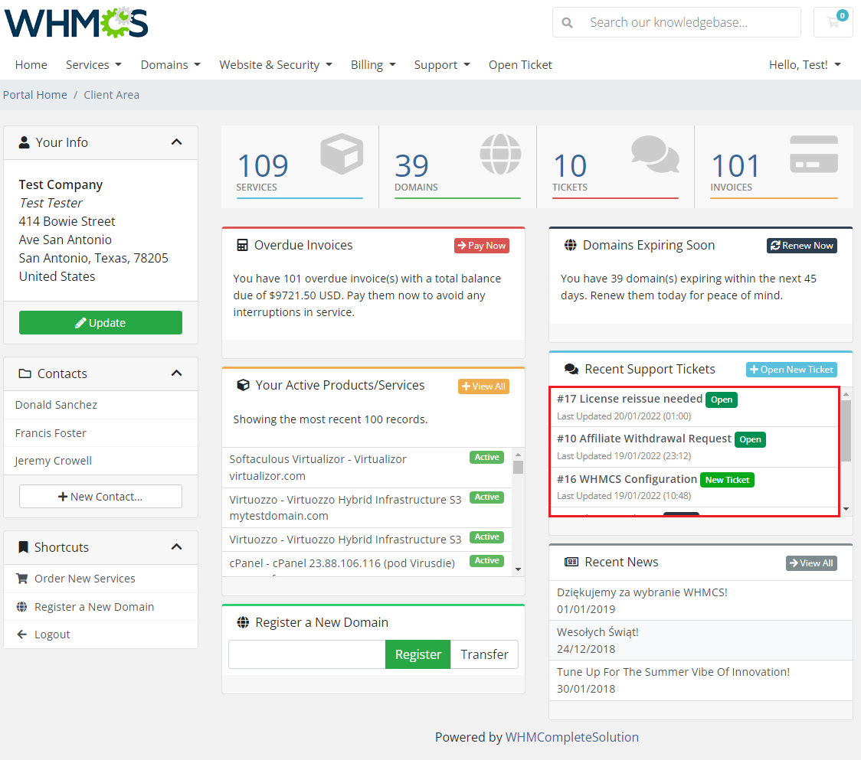Open contact Donald Sanchez

pos(56,404)
